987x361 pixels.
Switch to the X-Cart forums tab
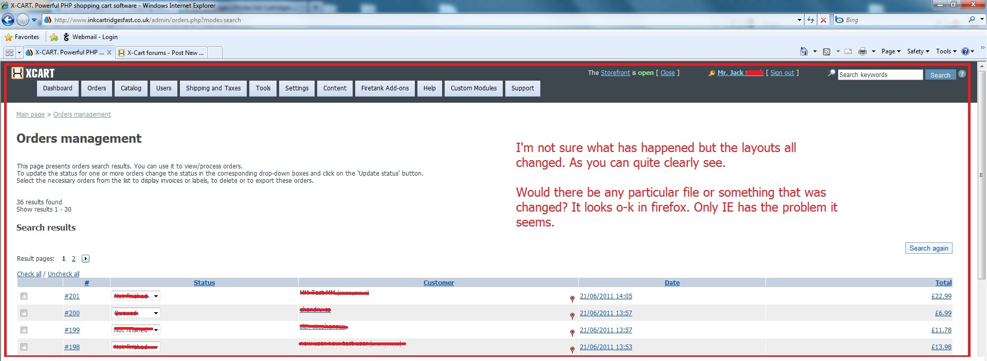click(165, 53)
